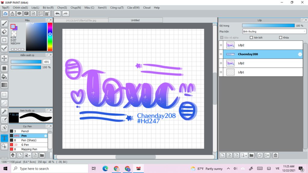Click the Undo arrow in the toolbar
This screenshot has height=173, width=308.
pos(57,14)
